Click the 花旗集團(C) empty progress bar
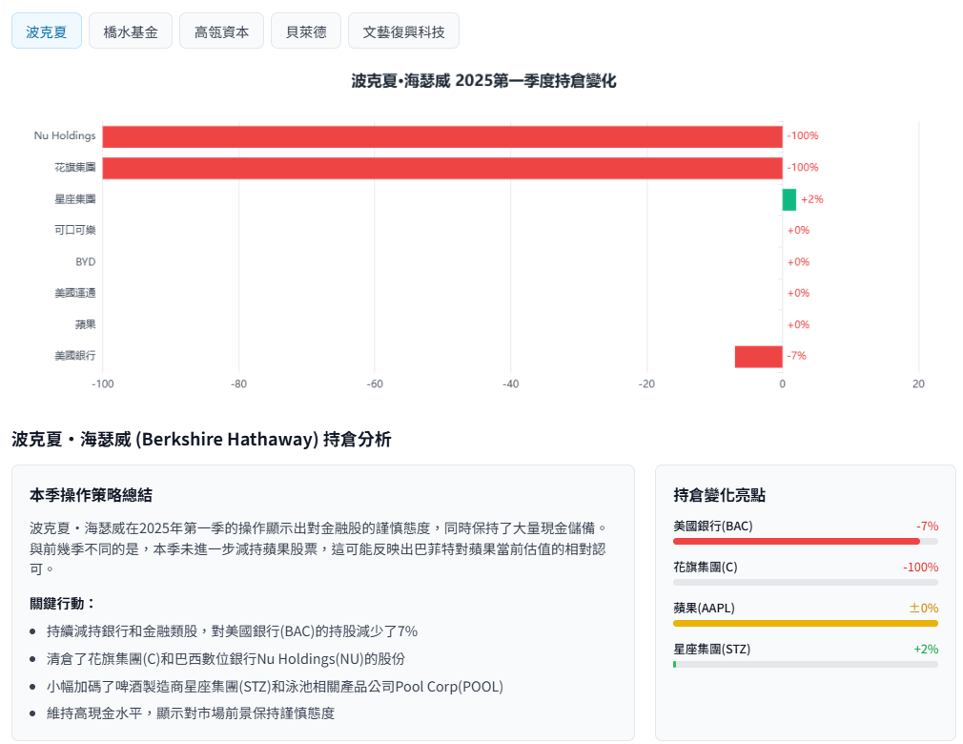The image size is (963, 744). 806,583
